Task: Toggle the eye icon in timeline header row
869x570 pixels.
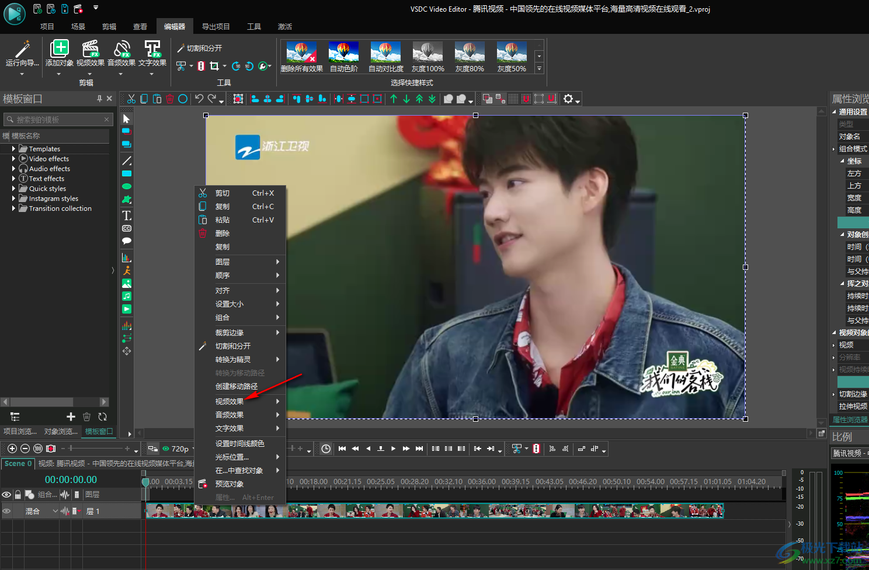Action: click(6, 495)
